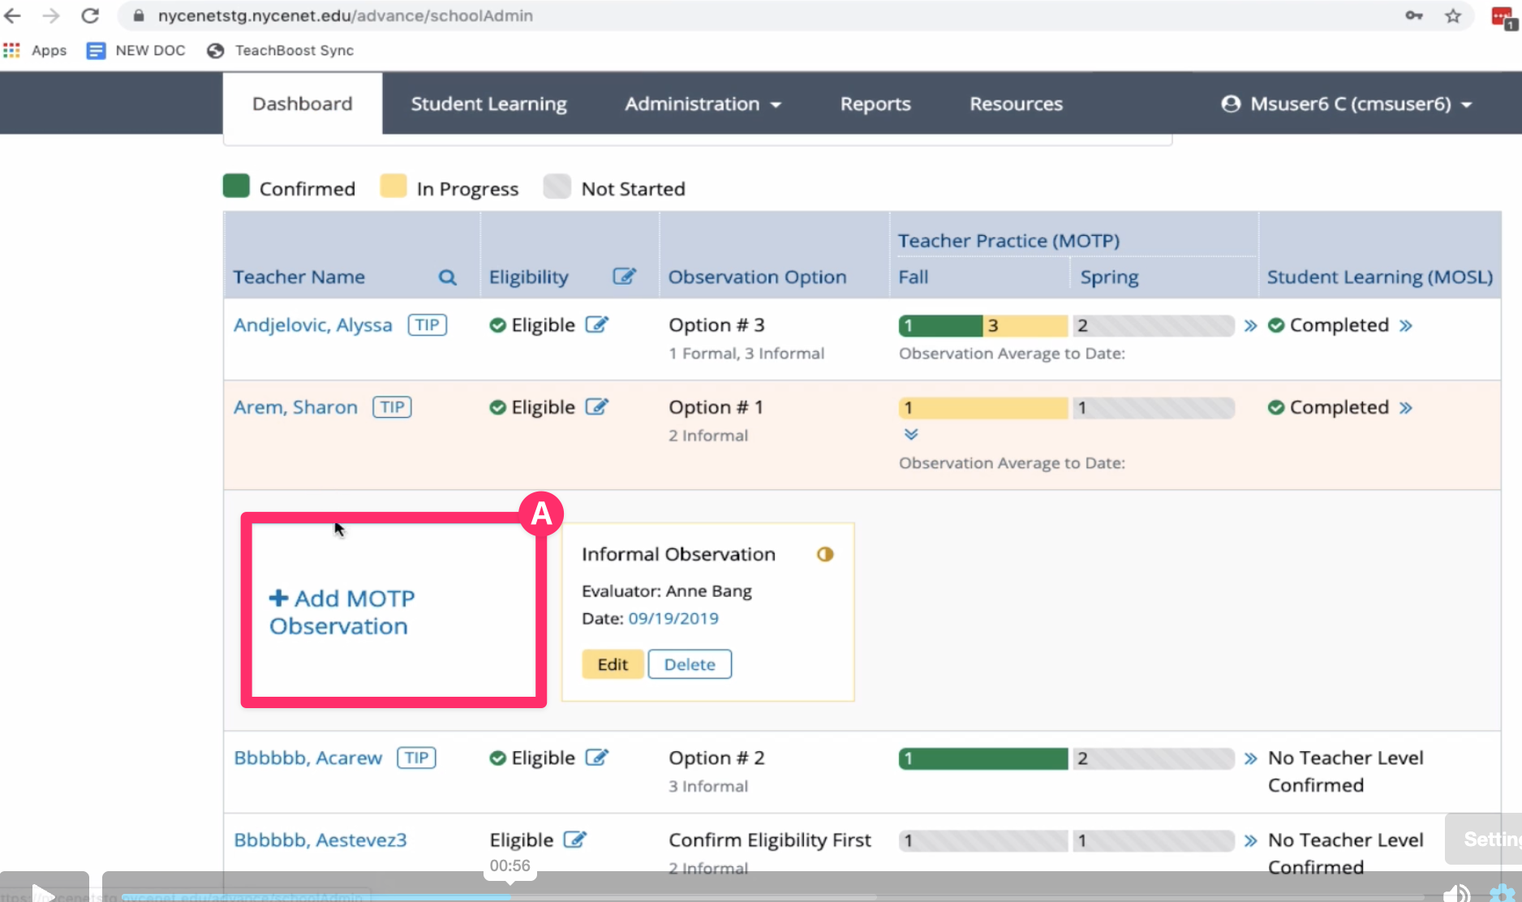This screenshot has height=902, width=1522.
Task: Edit eligibility for Bbbbbb, Aestevez3
Action: point(575,839)
